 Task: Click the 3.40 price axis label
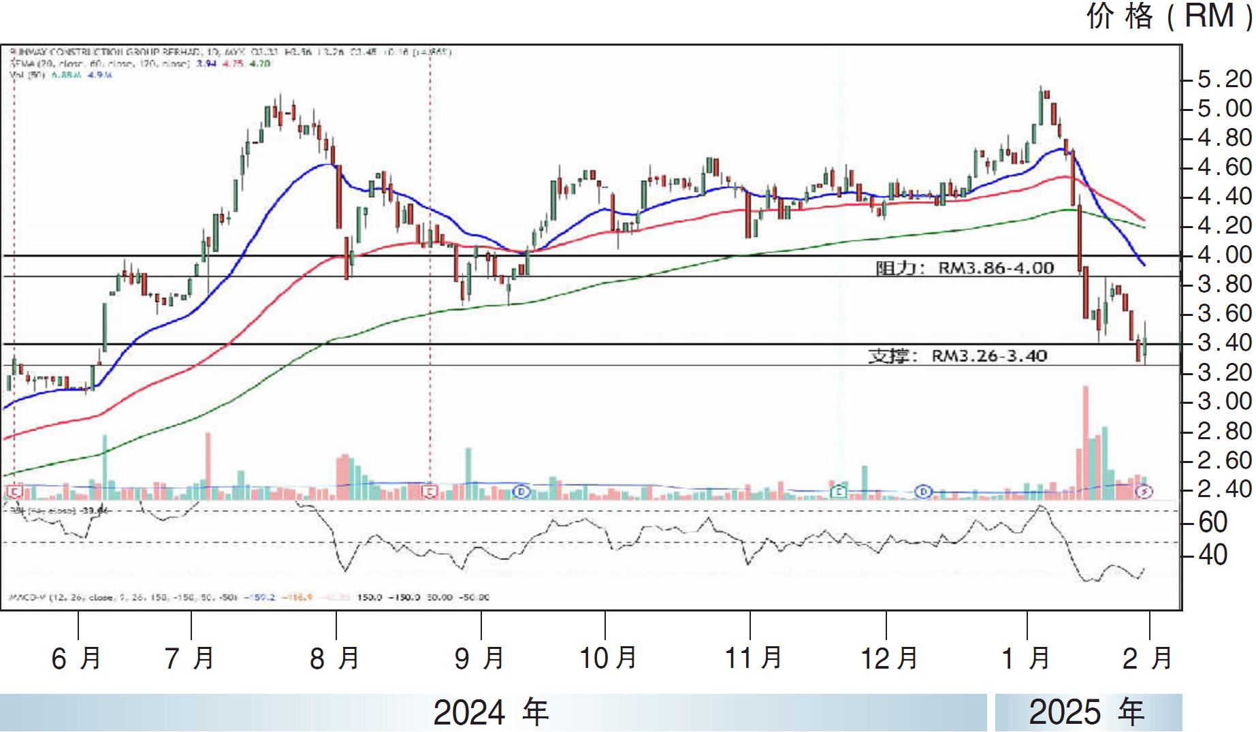tap(1225, 343)
